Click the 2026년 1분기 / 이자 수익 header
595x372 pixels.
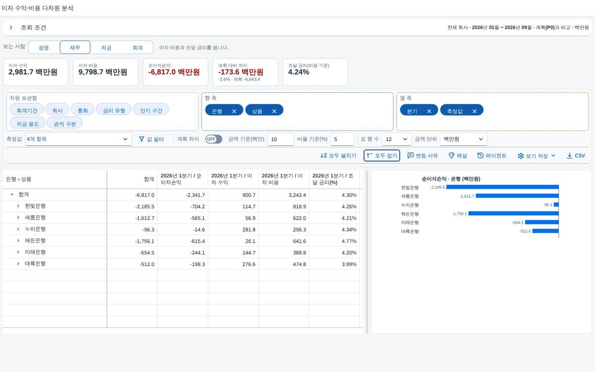(x=233, y=179)
